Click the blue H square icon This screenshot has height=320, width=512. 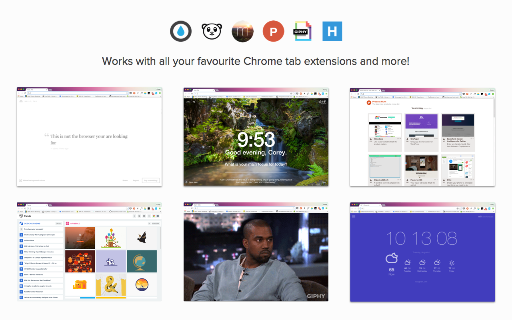click(332, 31)
